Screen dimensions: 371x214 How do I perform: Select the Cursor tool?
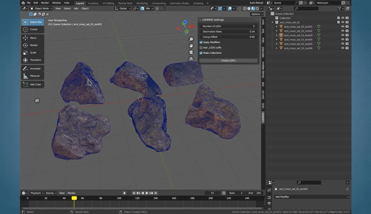pyautogui.click(x=33, y=29)
